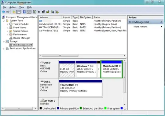This screenshot has height=116, width=165.
Task: Click the Delete X toolbar icon
Action: coord(39,12)
